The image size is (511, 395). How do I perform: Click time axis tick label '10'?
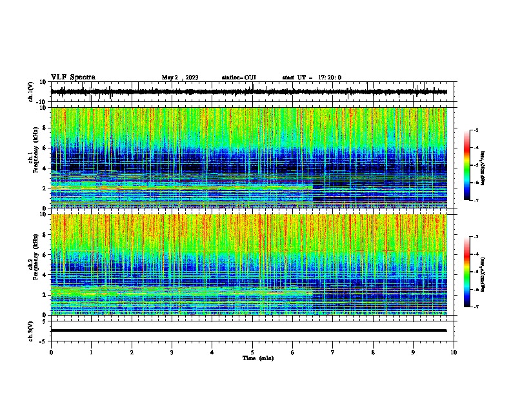pos(454,352)
